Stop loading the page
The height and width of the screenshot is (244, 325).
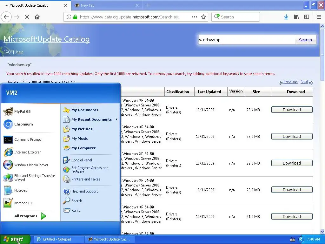pos(27,17)
